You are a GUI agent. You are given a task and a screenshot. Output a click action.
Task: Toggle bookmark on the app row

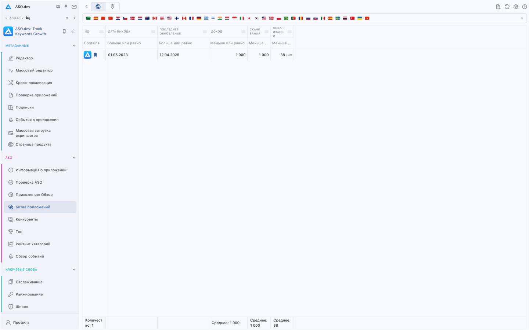point(96,55)
